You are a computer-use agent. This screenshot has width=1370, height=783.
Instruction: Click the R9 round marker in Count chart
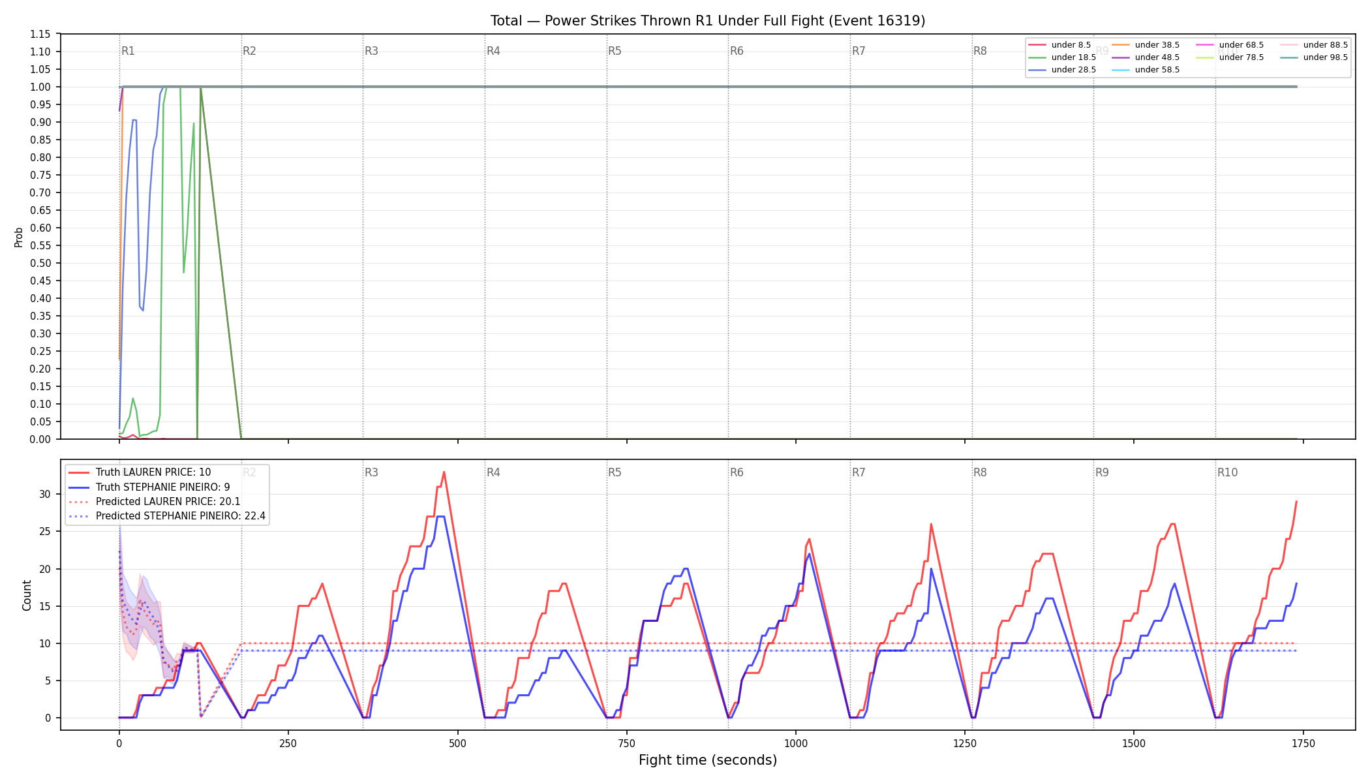[x=1102, y=472]
